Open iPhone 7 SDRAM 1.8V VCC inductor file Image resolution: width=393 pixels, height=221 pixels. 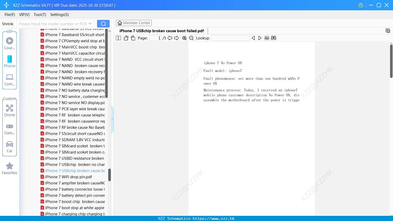(73, 140)
